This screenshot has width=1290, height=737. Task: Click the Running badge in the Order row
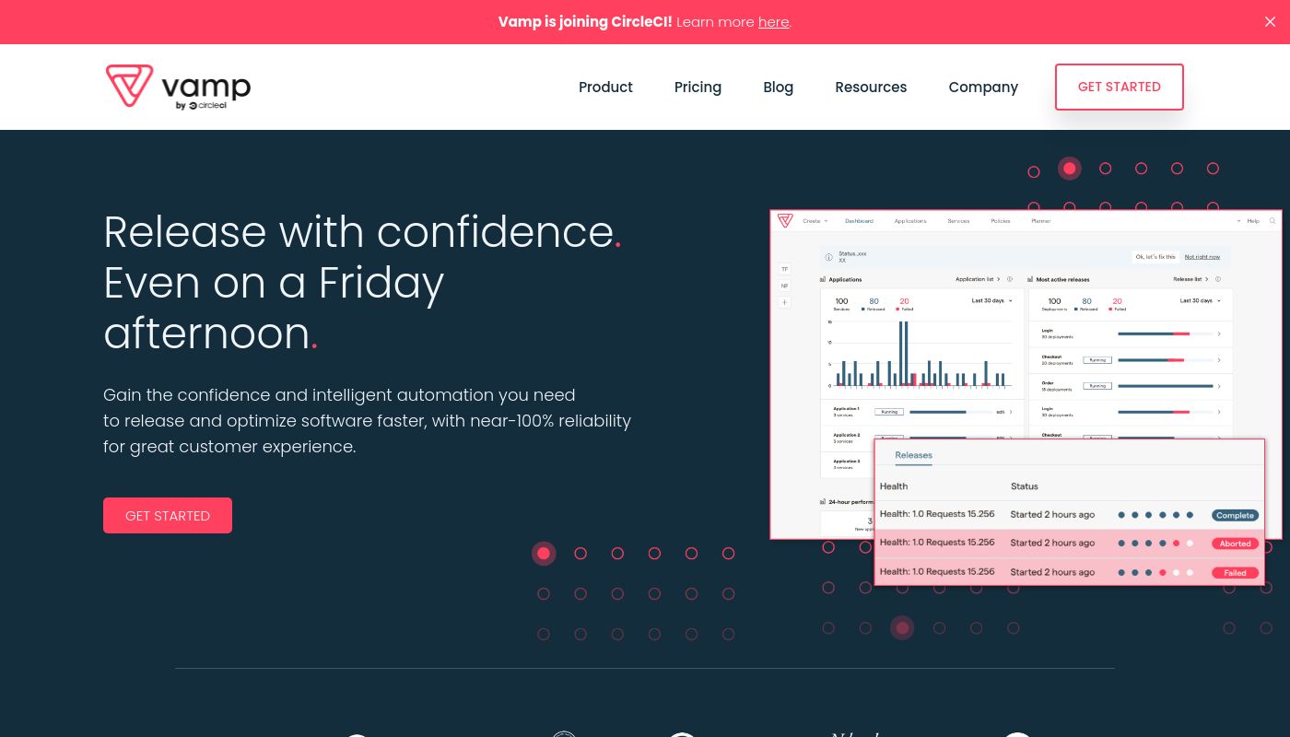point(1097,386)
